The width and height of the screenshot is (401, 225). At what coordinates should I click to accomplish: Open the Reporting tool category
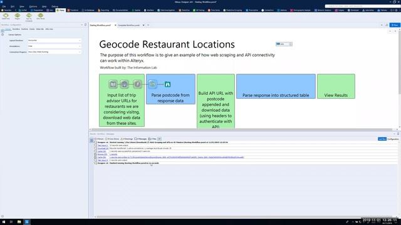pos(103,10)
